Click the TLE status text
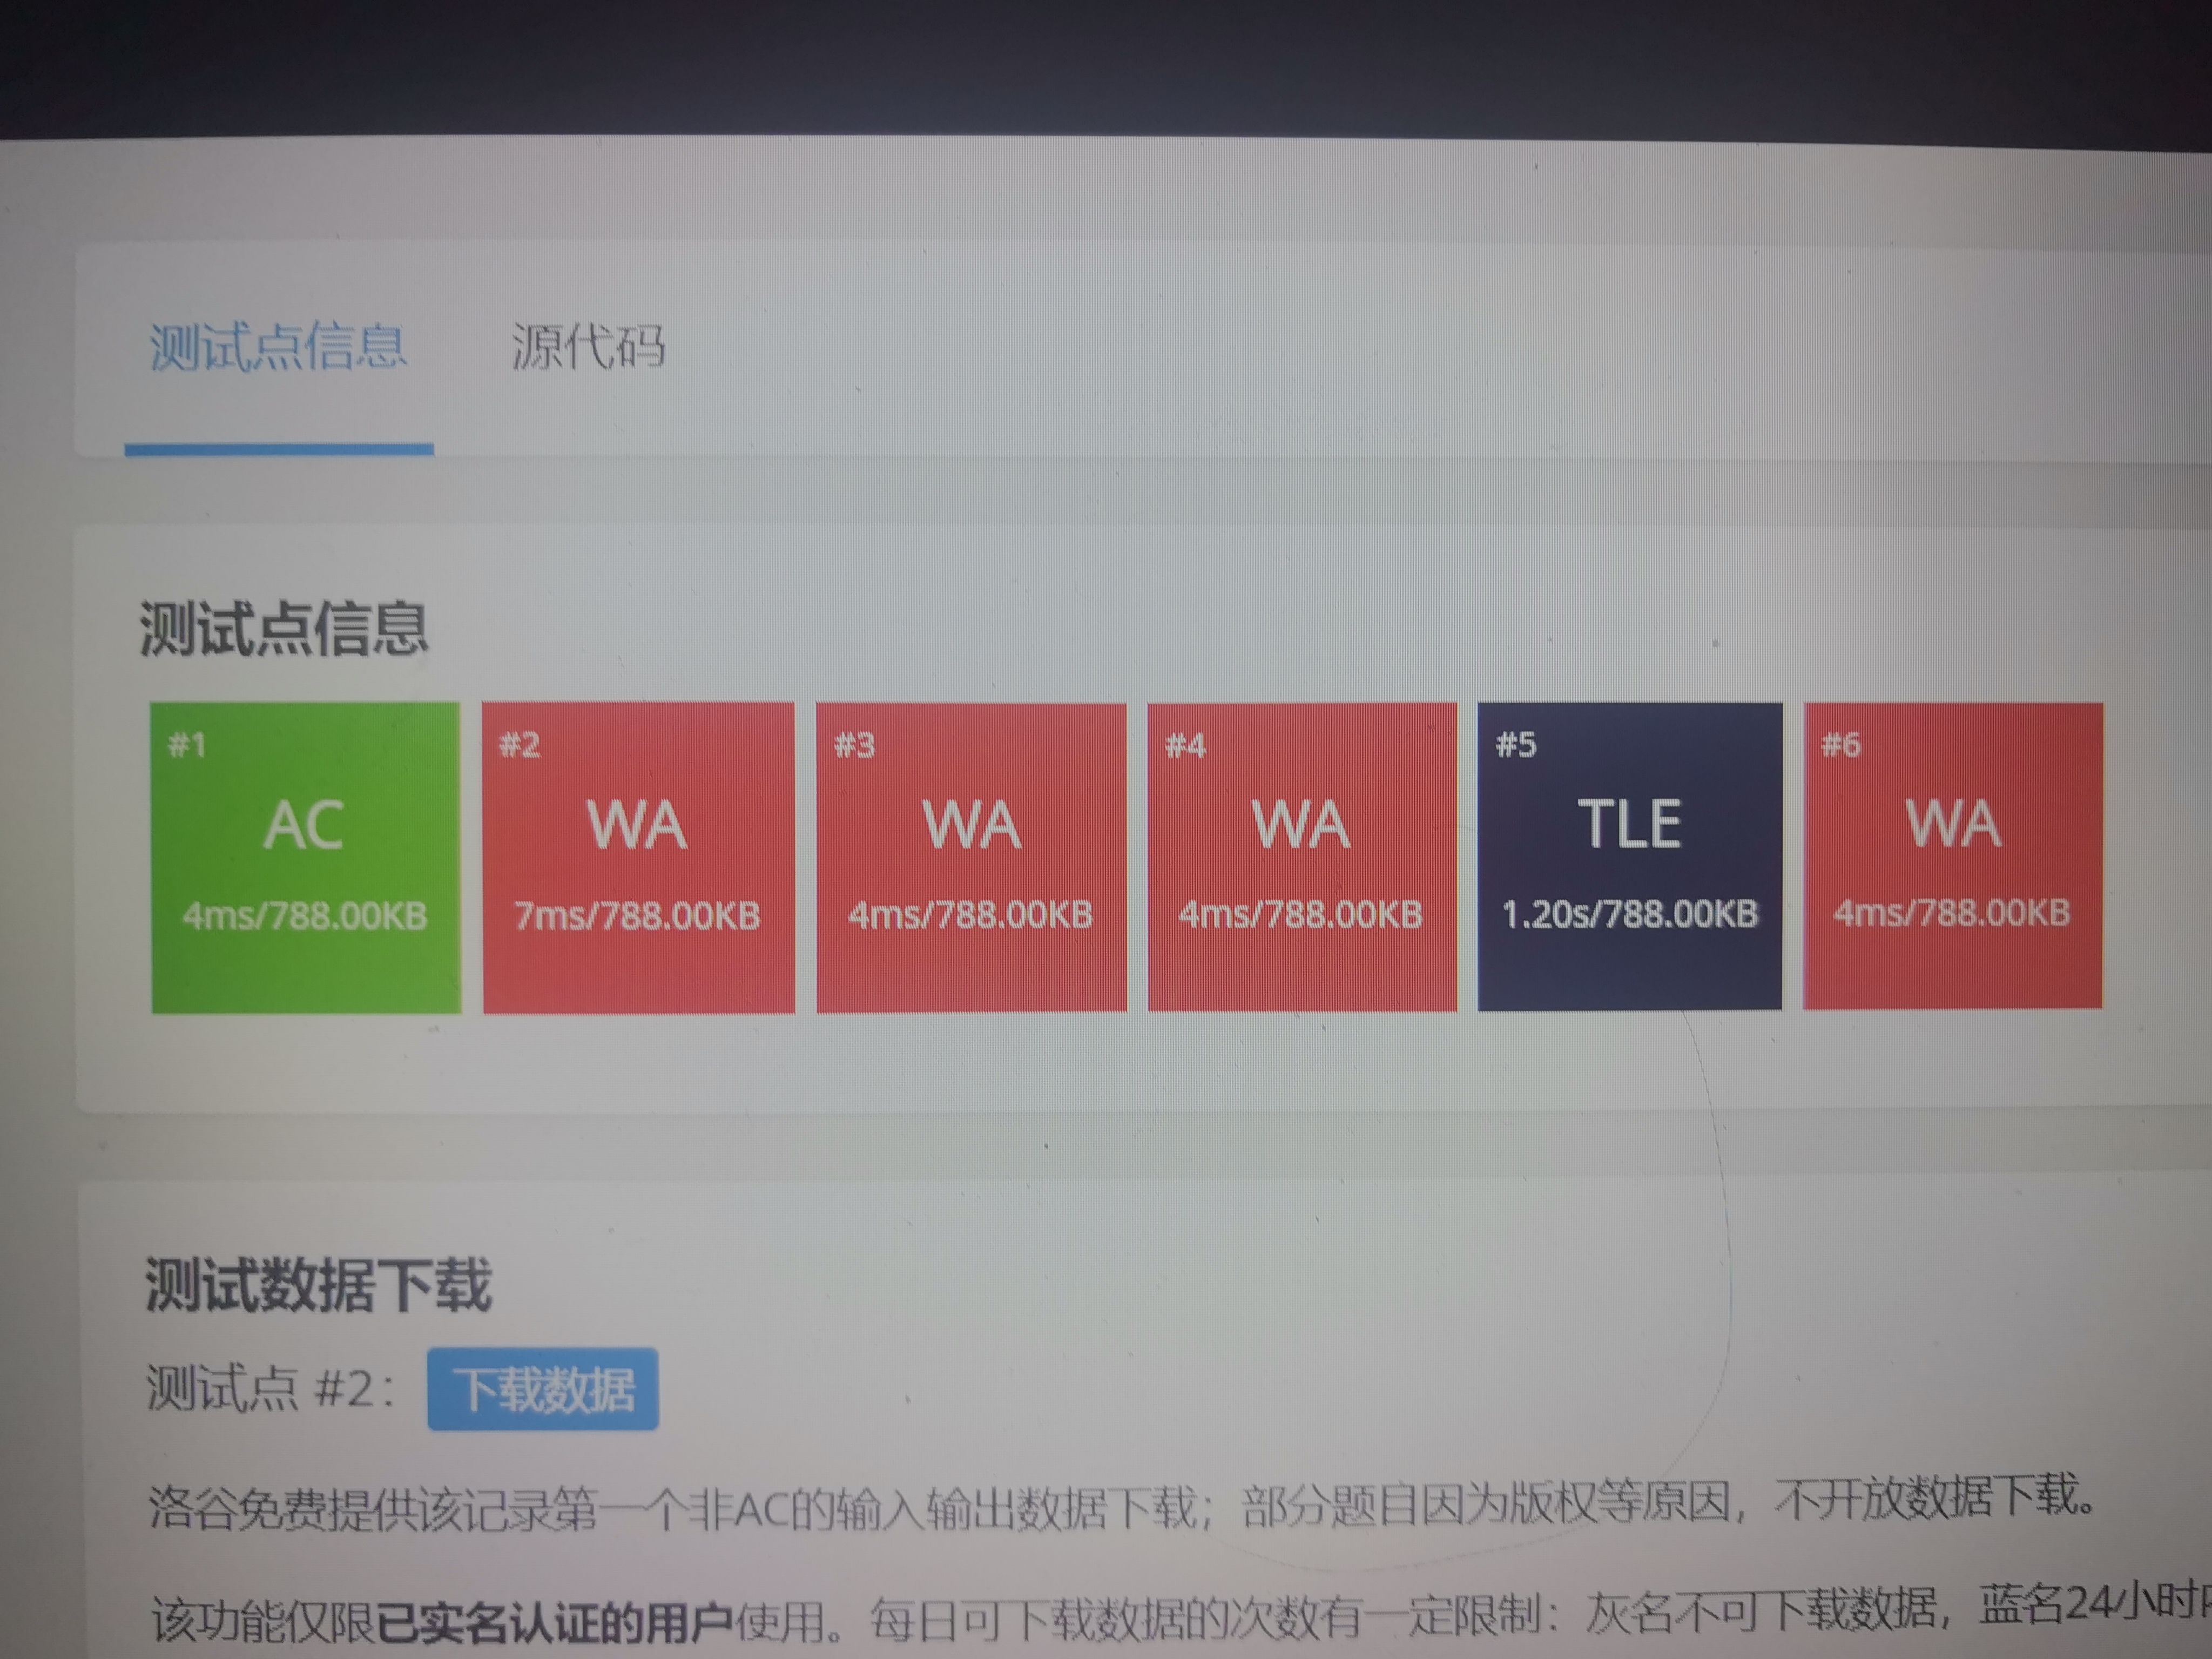 [x=1629, y=824]
